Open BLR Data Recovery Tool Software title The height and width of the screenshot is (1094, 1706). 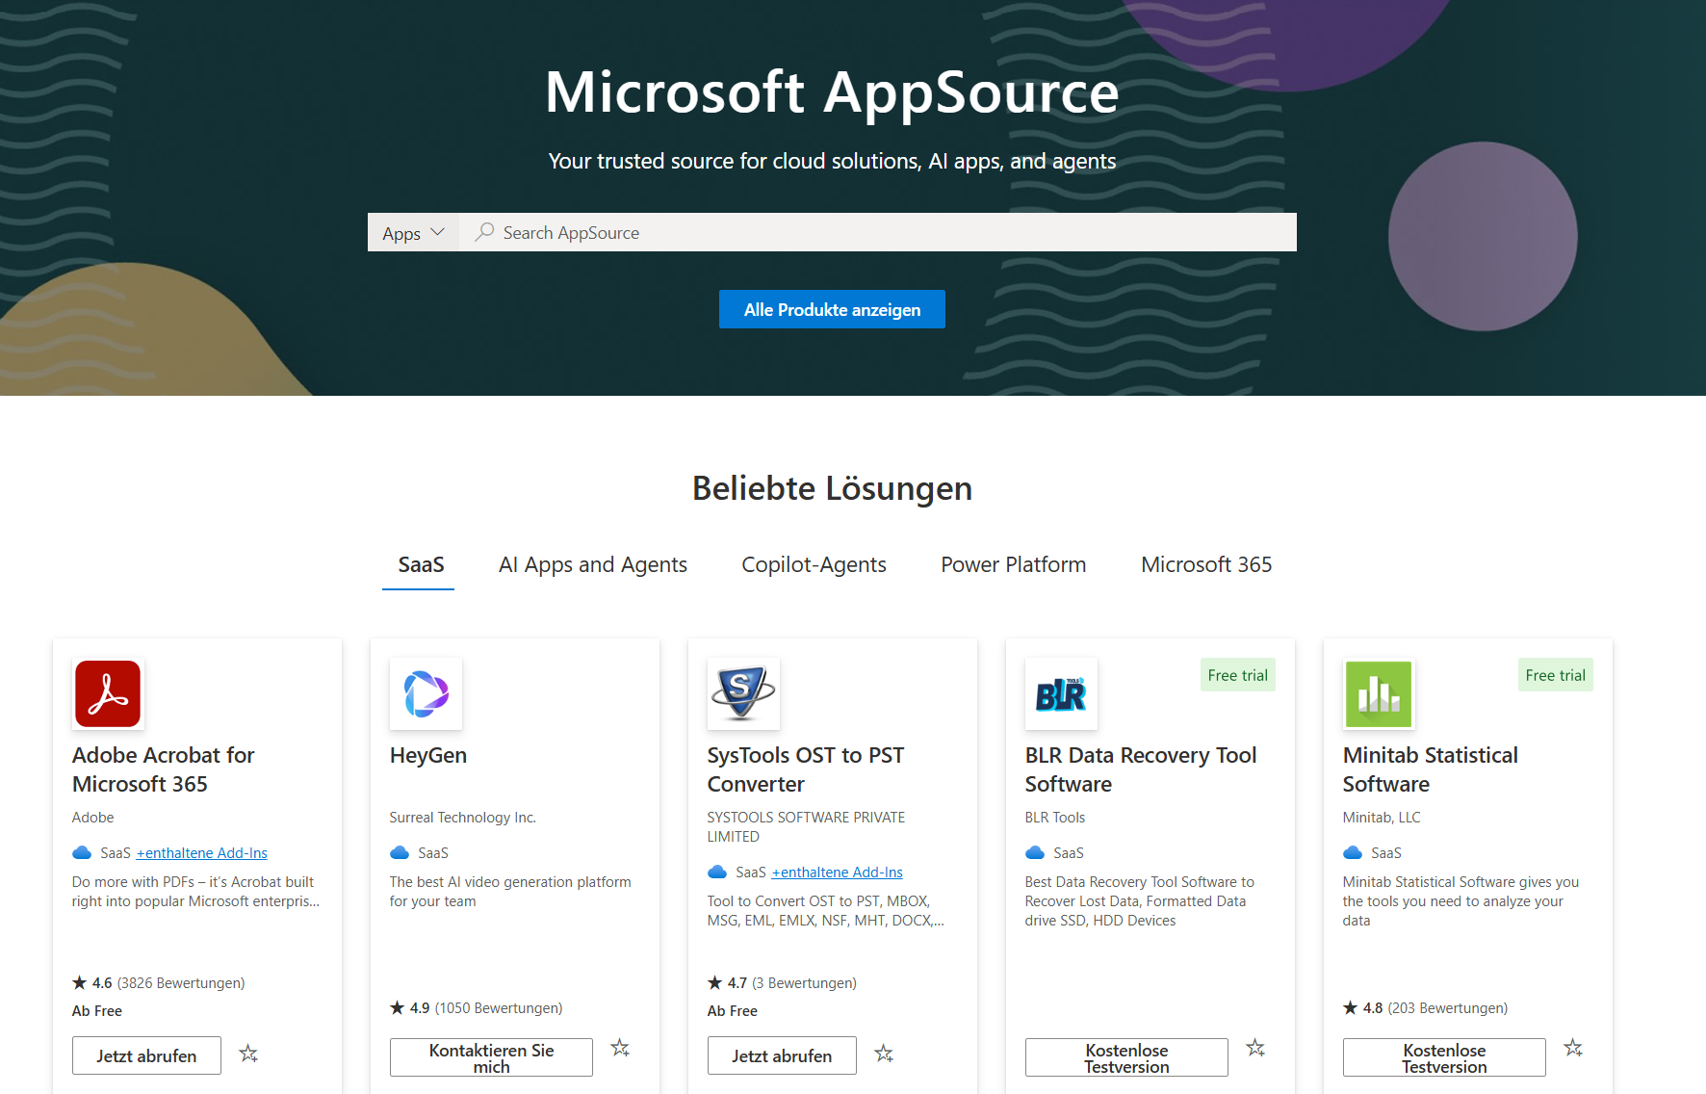[x=1141, y=769]
